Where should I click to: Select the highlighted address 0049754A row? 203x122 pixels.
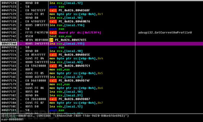101,44
